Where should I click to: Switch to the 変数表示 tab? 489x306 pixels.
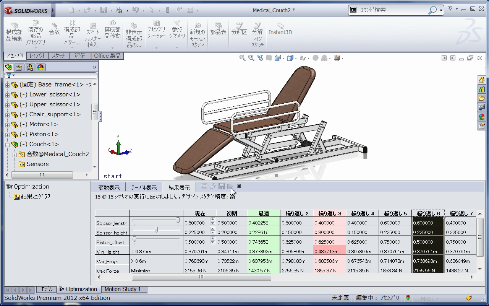[x=109, y=187]
